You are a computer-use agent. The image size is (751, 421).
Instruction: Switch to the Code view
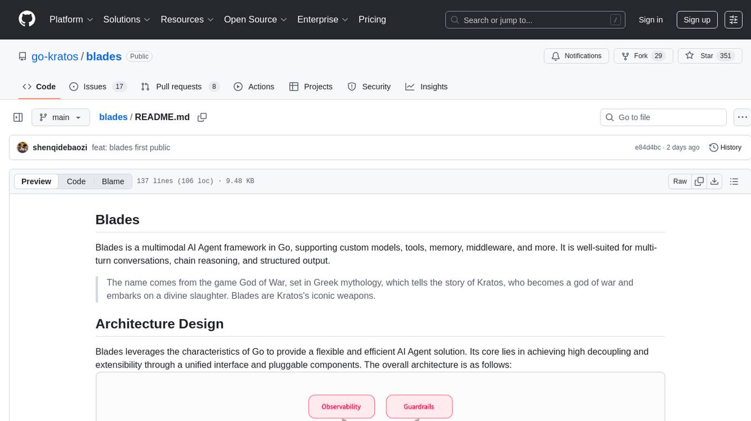(x=76, y=181)
